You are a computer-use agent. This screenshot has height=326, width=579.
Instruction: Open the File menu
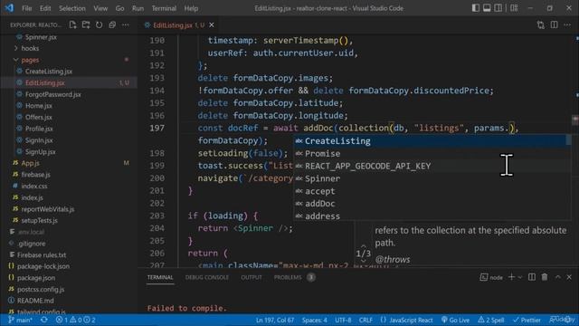(26, 8)
